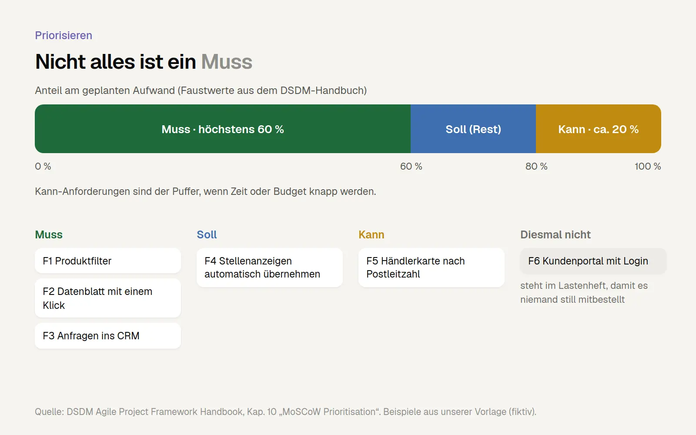This screenshot has width=696, height=435.
Task: Click the gold 'Kann · ca. 20 %' bar segment
Action: tap(599, 129)
